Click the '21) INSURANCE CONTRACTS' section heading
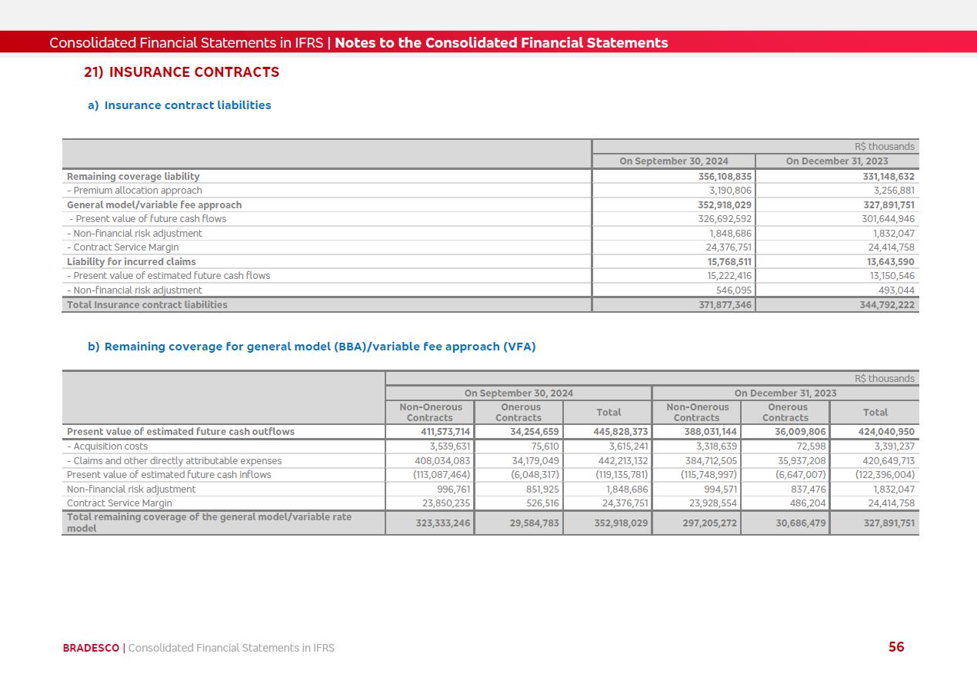This screenshot has height=687, width=977. tap(182, 72)
